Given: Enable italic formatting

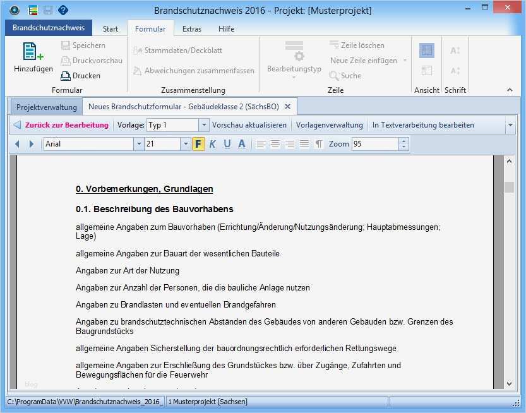Looking at the screenshot, I should [x=212, y=144].
